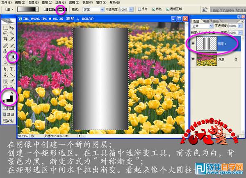The height and width of the screenshot is (178, 246).
Task: Select the Type tool (T)
Action: tap(12, 69)
